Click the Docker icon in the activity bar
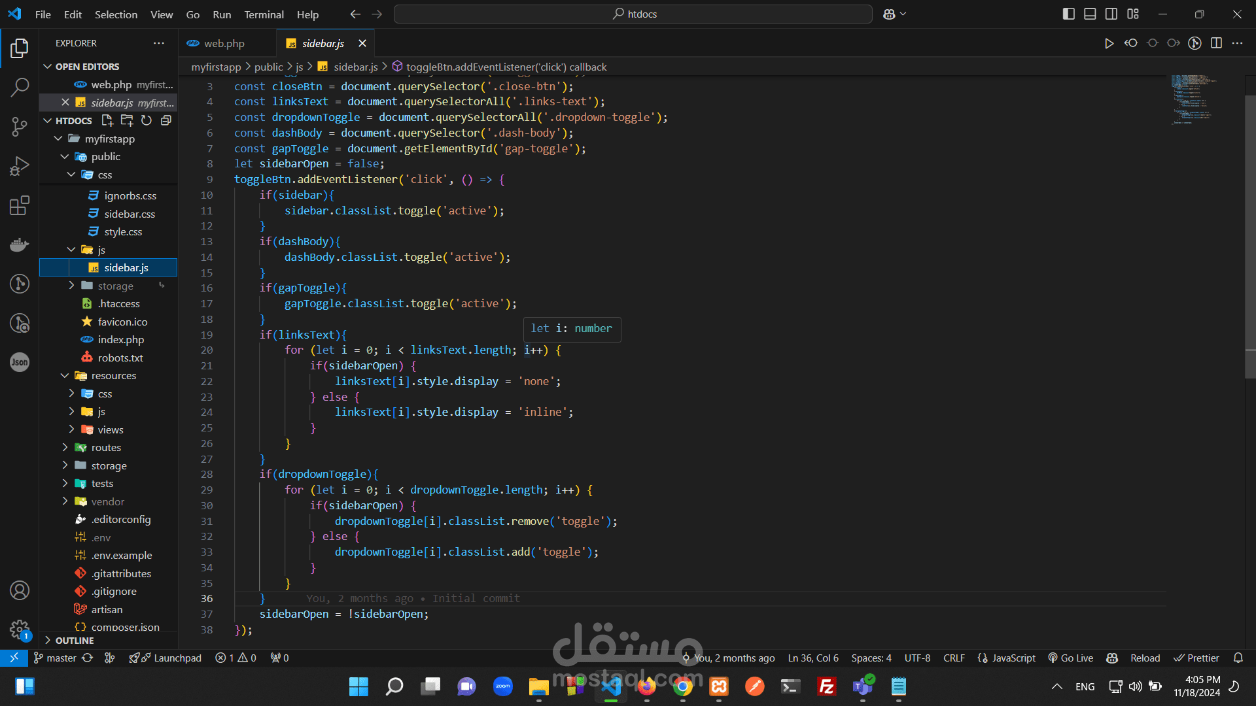 click(x=20, y=244)
